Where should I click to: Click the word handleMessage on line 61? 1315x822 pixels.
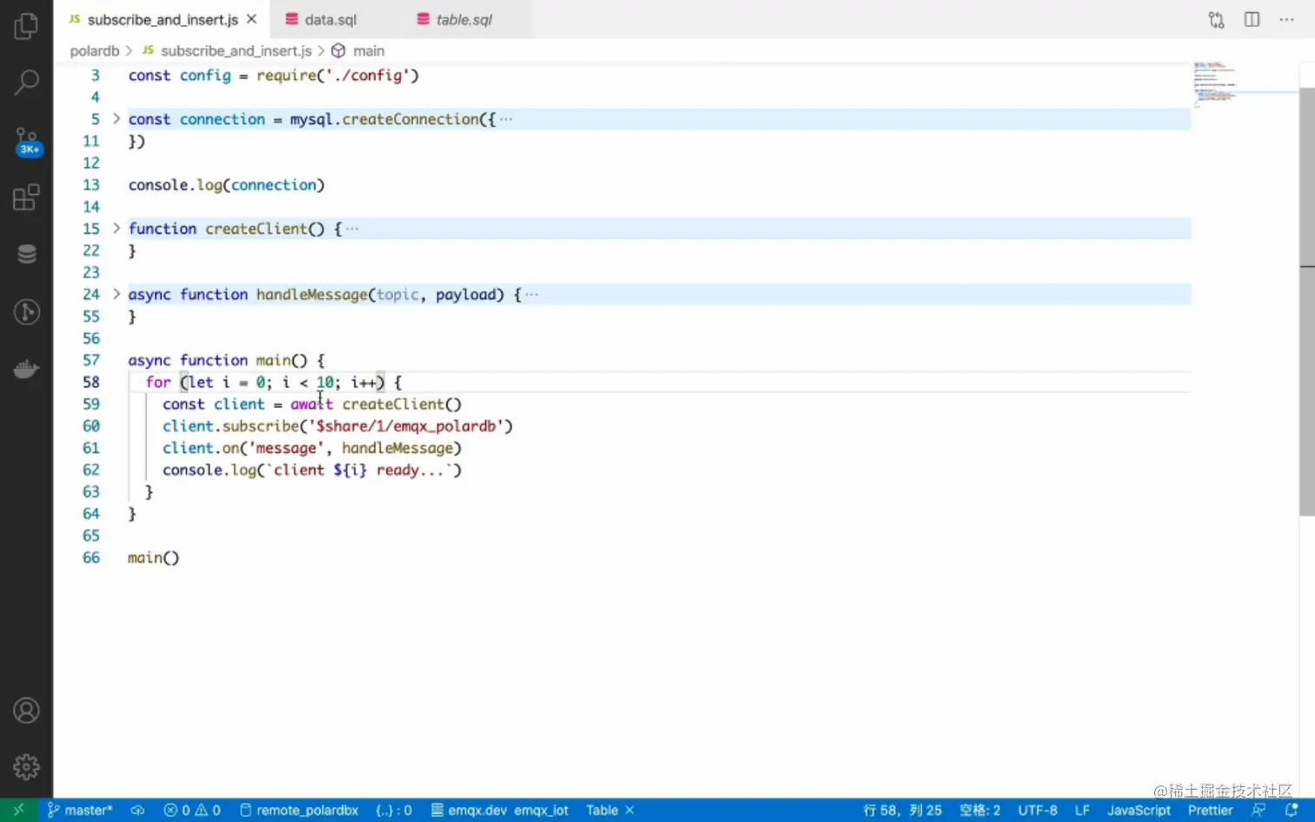pos(397,448)
